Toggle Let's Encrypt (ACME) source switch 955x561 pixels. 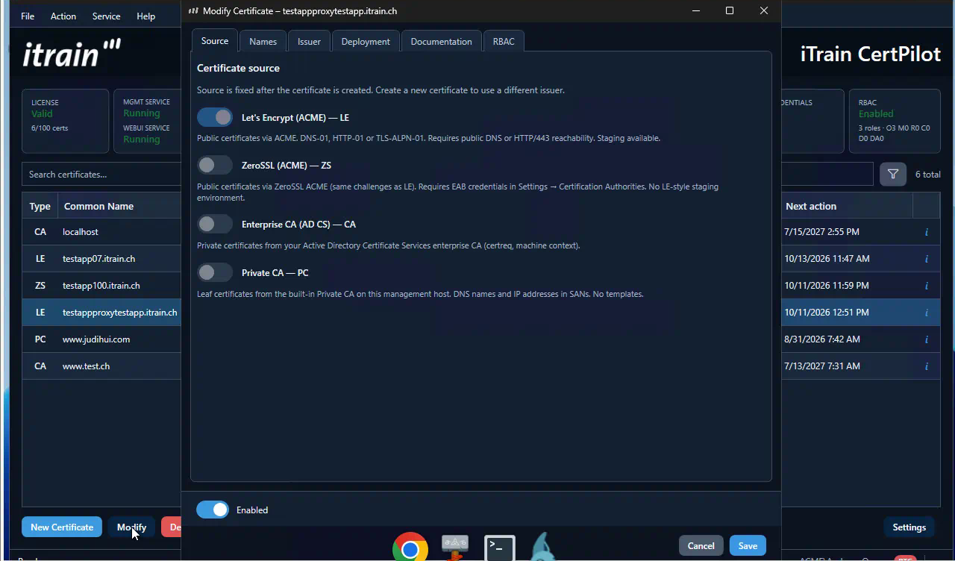pyautogui.click(x=215, y=117)
